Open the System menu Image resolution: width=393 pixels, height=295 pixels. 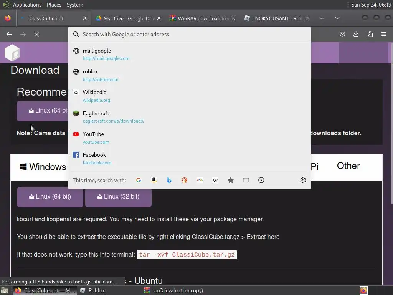click(75, 5)
